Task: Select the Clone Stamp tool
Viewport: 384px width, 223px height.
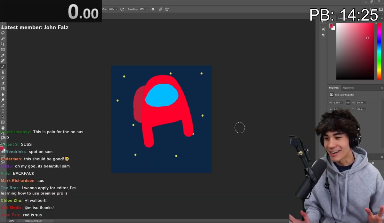Action: (3, 72)
